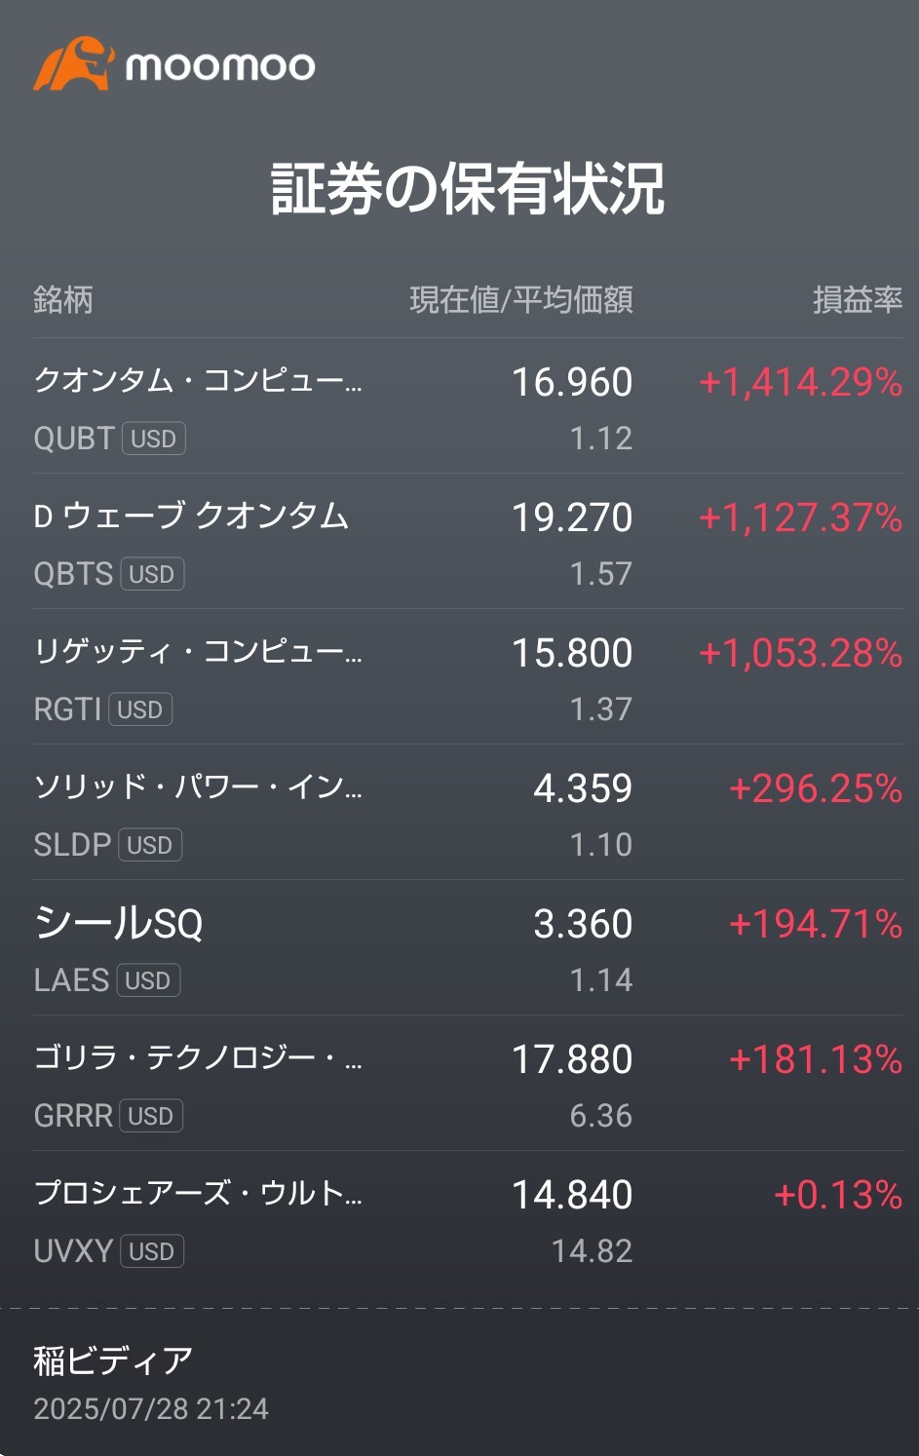Click the 銘柄 column header
This screenshot has width=919, height=1456.
(63, 299)
